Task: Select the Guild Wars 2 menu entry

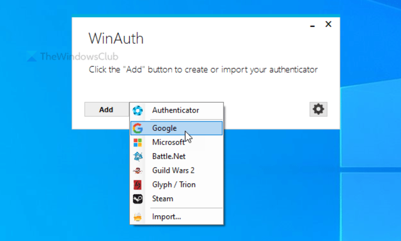Action: (176, 170)
